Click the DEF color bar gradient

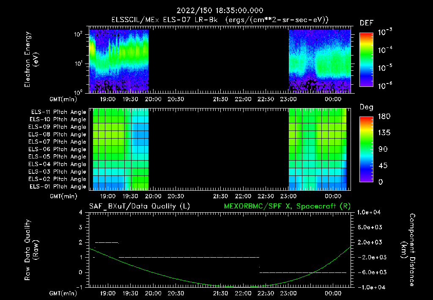pyautogui.click(x=367, y=59)
